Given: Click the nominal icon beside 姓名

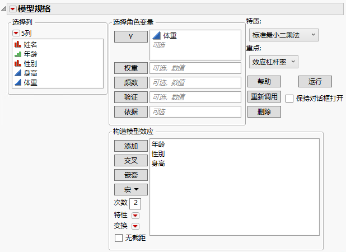Looking at the screenshot, I should pos(18,44).
